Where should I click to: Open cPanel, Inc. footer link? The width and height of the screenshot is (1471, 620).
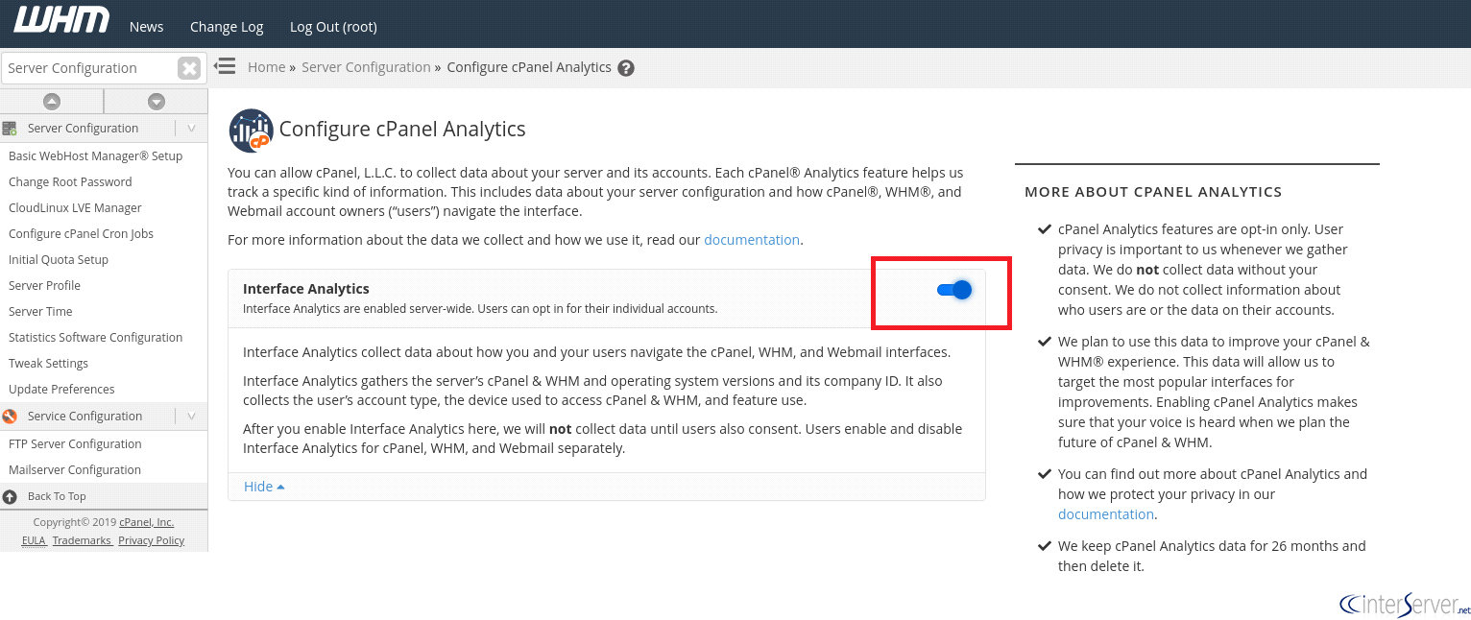147,523
